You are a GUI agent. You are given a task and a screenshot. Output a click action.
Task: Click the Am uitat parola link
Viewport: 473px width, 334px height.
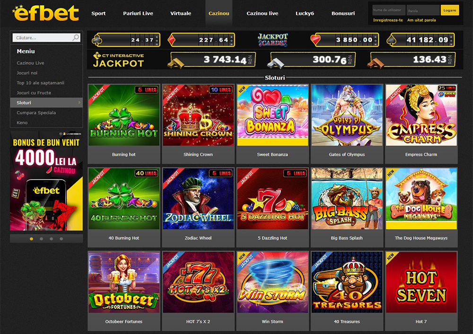pyautogui.click(x=421, y=20)
